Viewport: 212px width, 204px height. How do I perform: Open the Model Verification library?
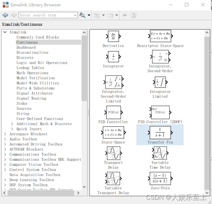[36, 78]
